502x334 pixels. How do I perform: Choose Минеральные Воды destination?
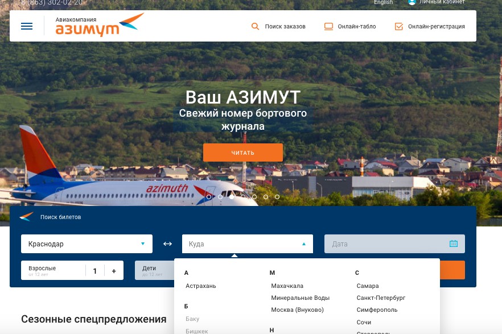(301, 298)
